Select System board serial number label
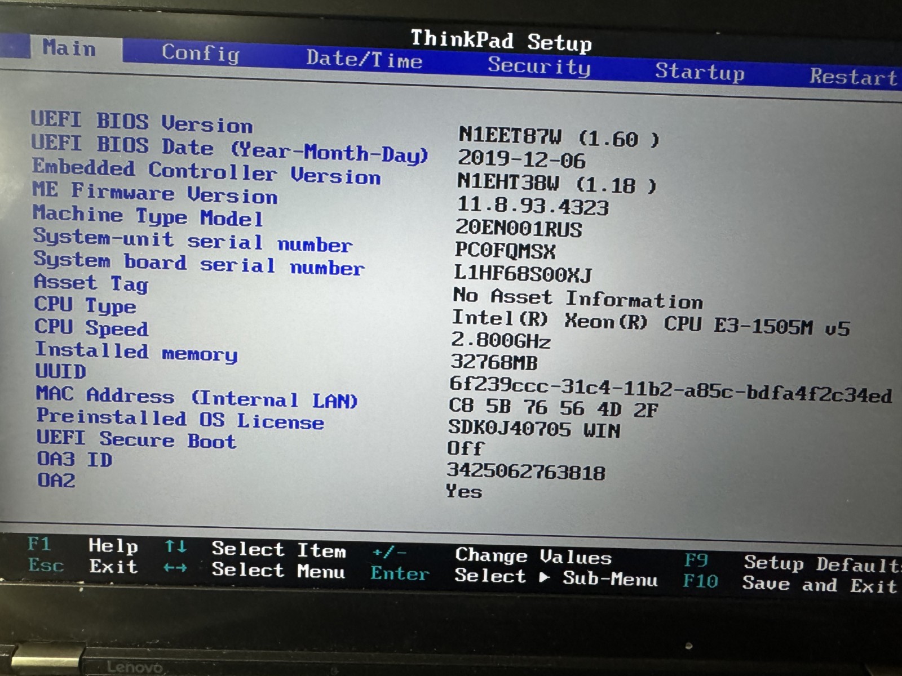This screenshot has width=902, height=676. point(199,263)
